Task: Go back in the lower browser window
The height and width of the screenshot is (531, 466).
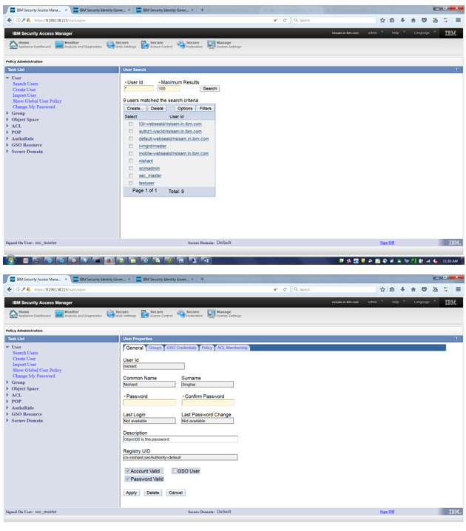Action: (10, 290)
